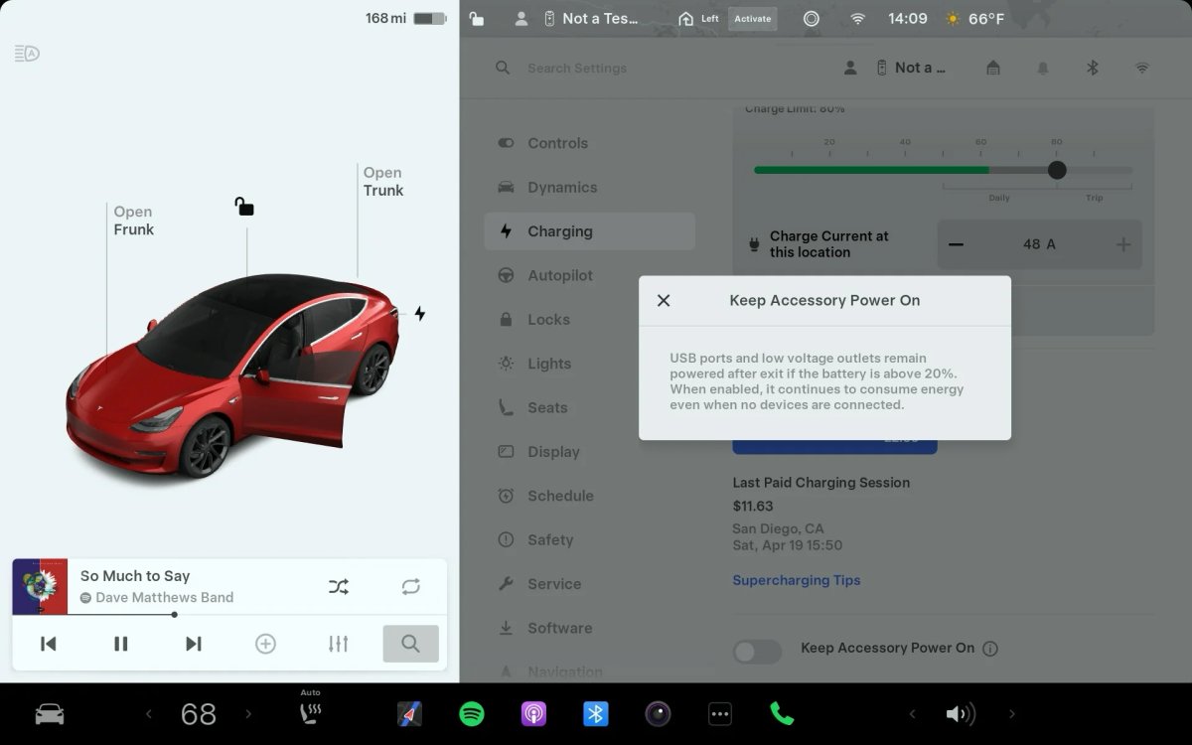
Task: Pause the current song
Action: coord(121,644)
